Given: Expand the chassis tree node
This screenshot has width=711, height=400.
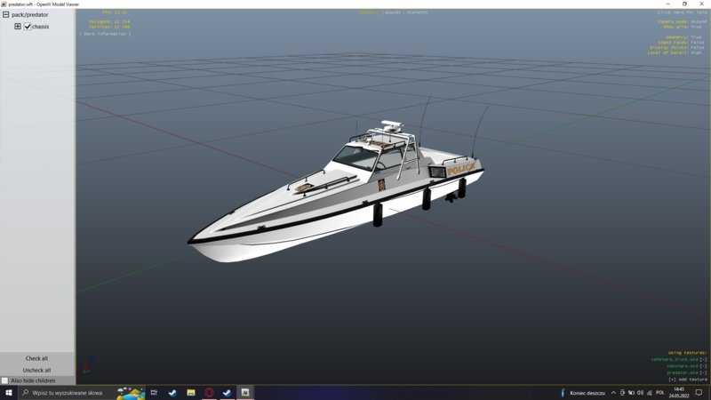Looking at the screenshot, I should pos(18,27).
